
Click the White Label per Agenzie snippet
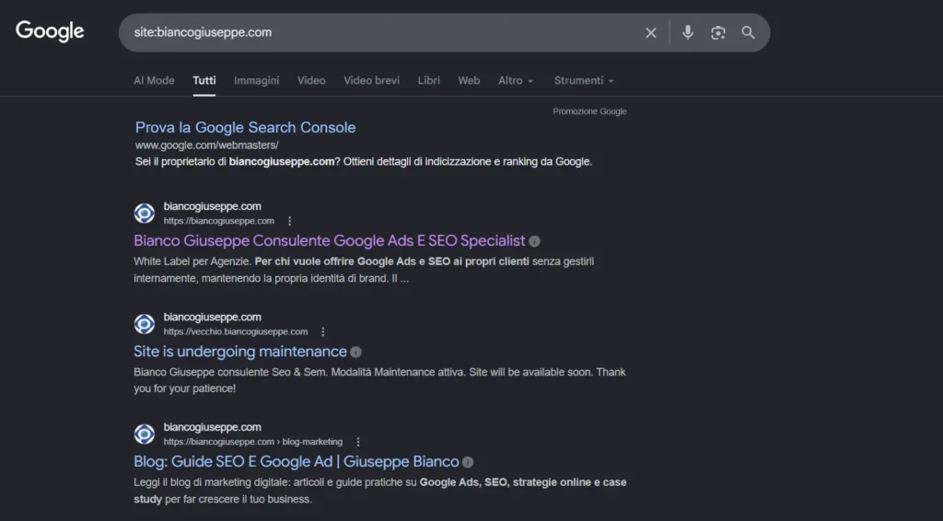(x=364, y=270)
